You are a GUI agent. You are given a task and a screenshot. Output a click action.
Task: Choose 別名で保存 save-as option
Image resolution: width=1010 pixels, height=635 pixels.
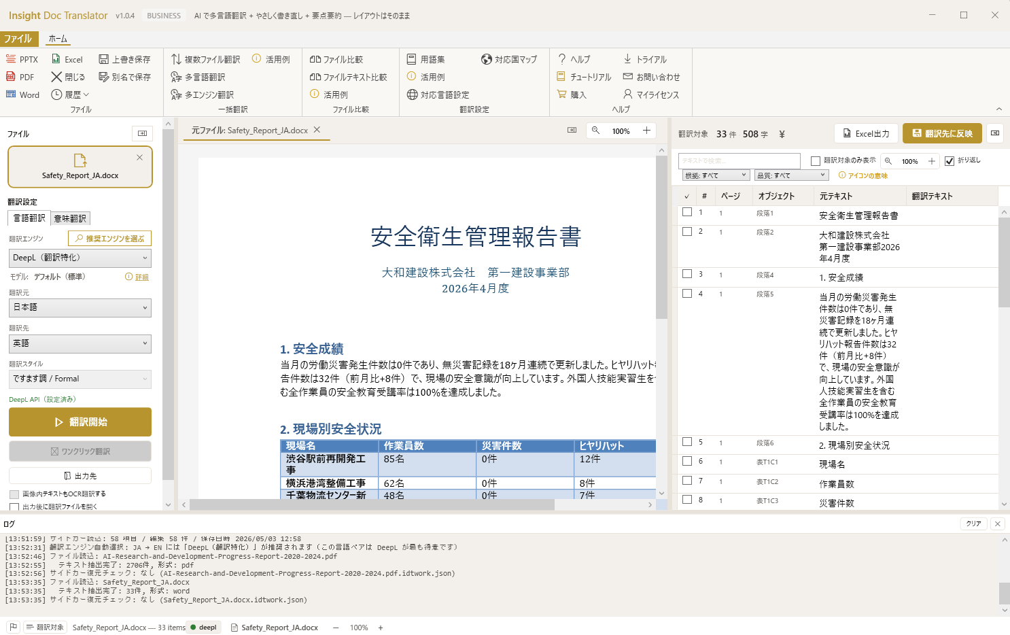[x=124, y=77]
